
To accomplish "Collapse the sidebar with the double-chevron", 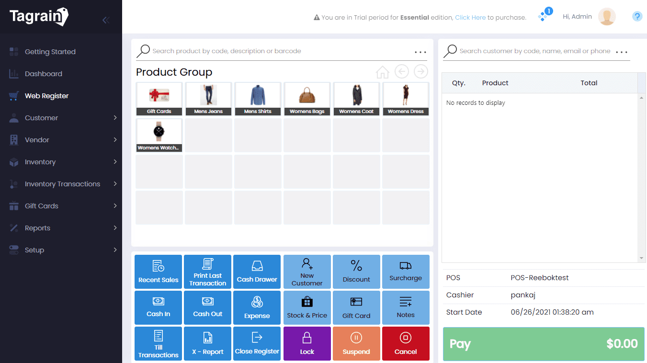I will (105, 20).
